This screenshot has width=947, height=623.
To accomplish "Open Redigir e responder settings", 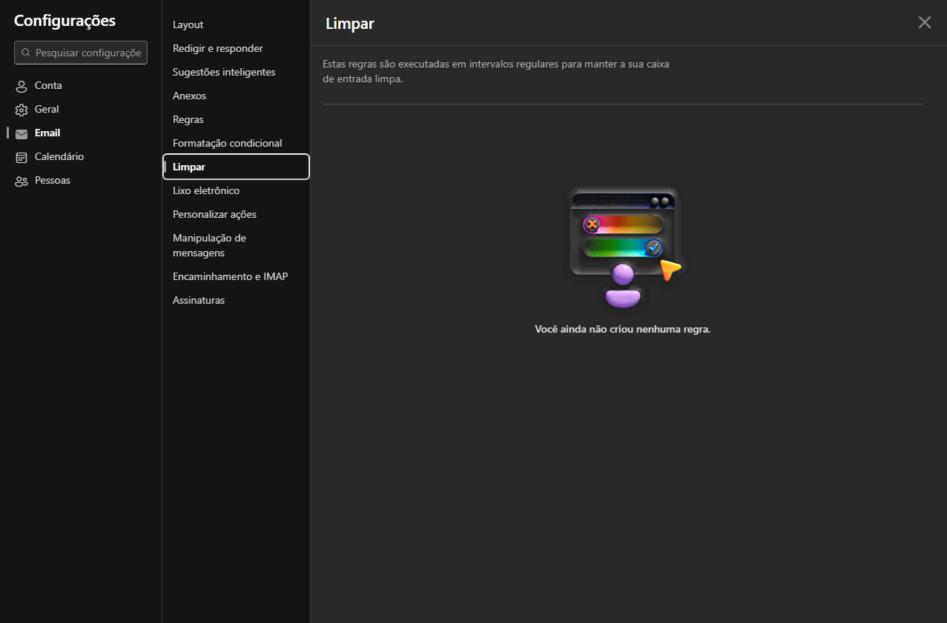I will pos(236,48).
